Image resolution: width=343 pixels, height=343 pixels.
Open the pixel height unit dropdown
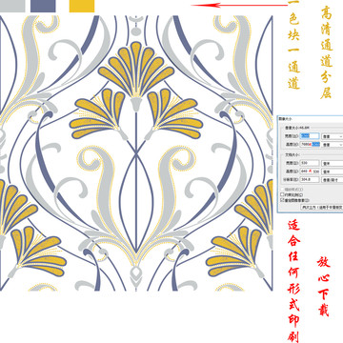click(x=333, y=145)
